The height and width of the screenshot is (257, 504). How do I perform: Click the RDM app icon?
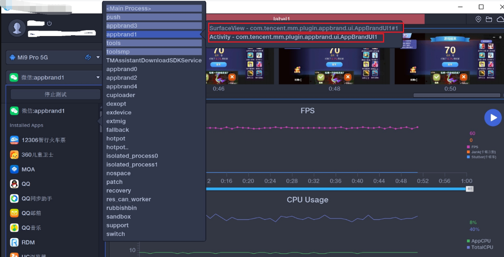point(14,242)
